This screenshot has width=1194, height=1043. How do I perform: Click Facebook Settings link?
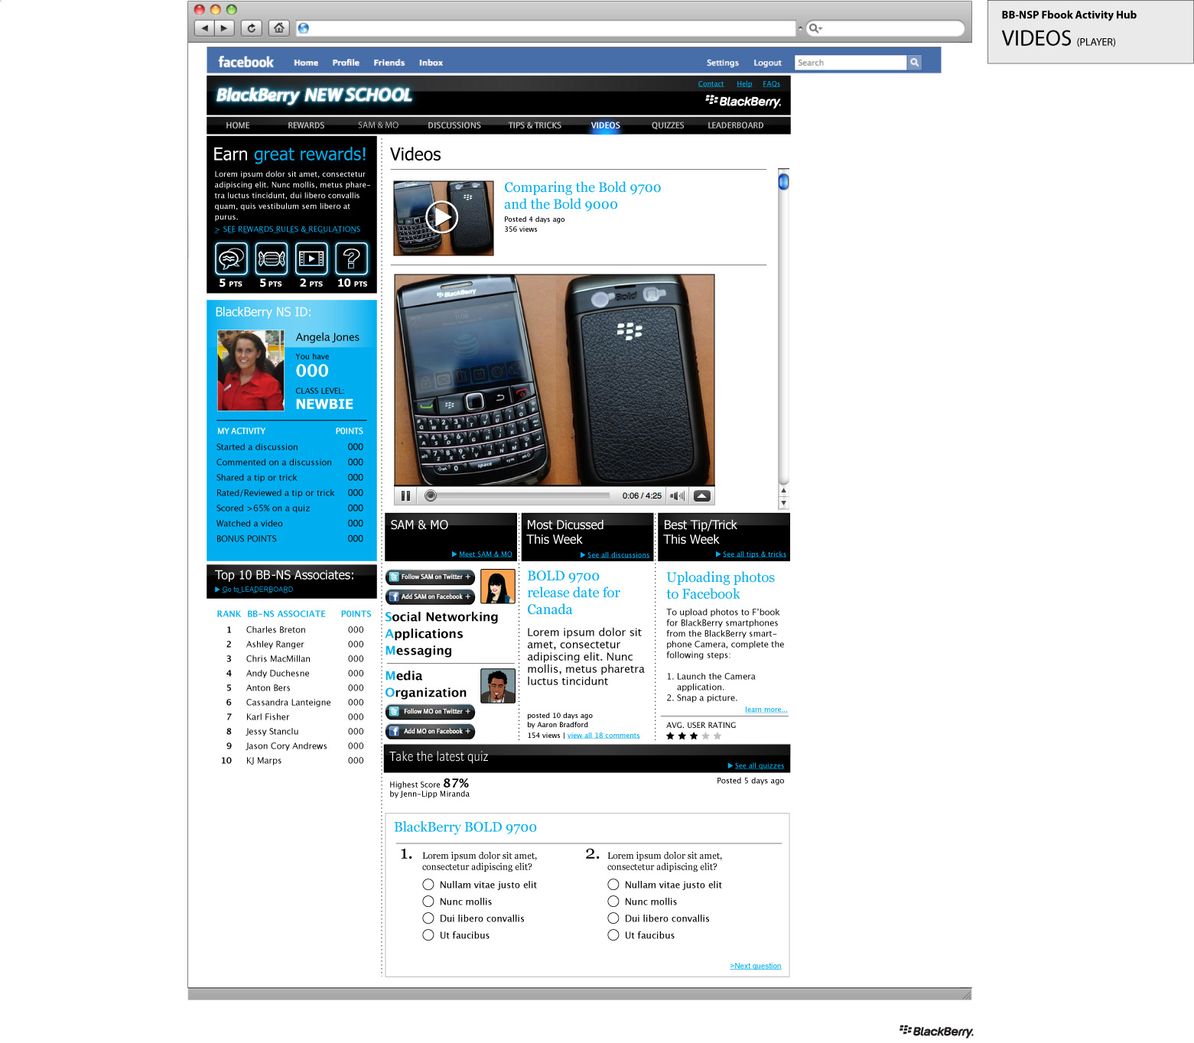point(722,63)
